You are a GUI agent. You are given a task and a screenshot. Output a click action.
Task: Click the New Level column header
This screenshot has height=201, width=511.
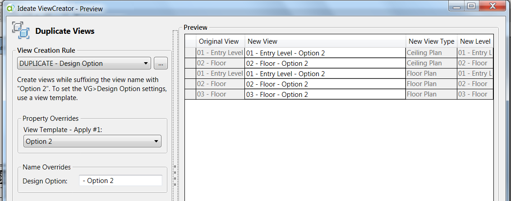475,41
